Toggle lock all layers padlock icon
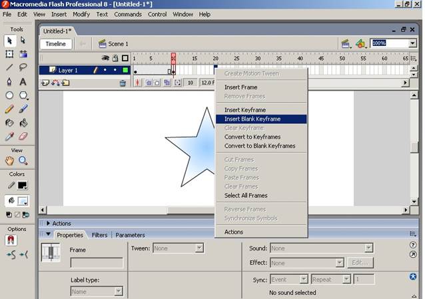The image size is (425, 299). click(115, 58)
